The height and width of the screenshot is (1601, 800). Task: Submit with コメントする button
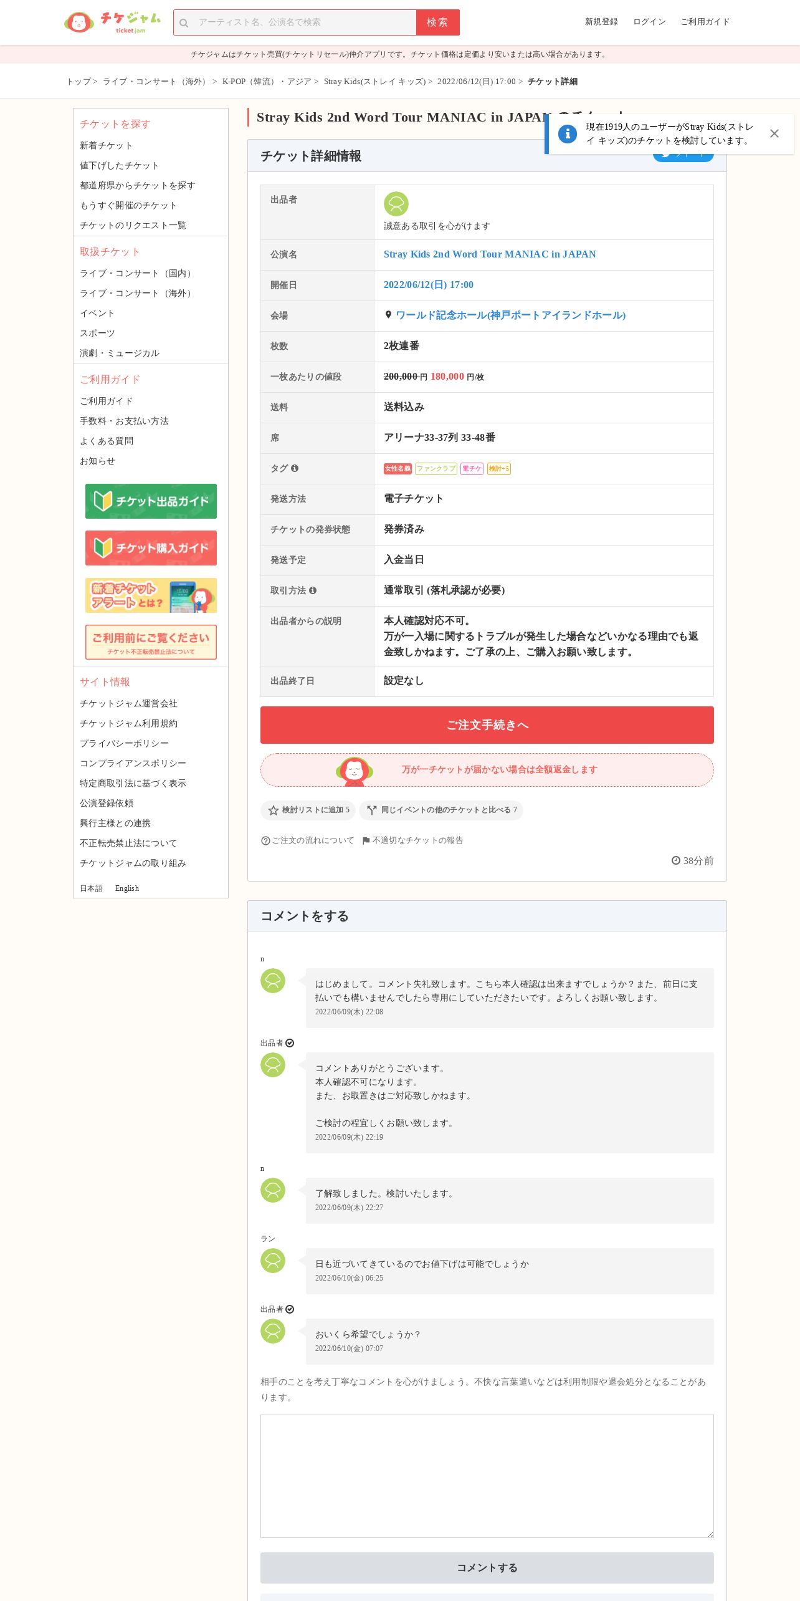click(487, 1568)
